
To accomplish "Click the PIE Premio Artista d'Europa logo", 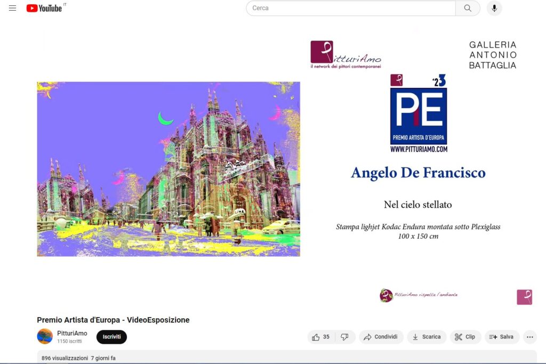I will point(419,114).
